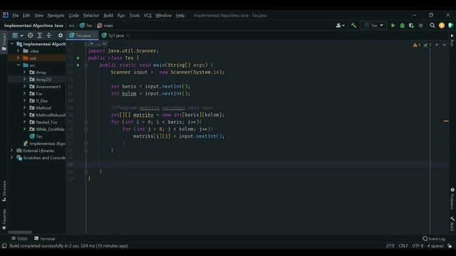Go to previous highlighted error arrow
Image resolution: width=456 pixels, height=256 pixels.
(x=437, y=45)
